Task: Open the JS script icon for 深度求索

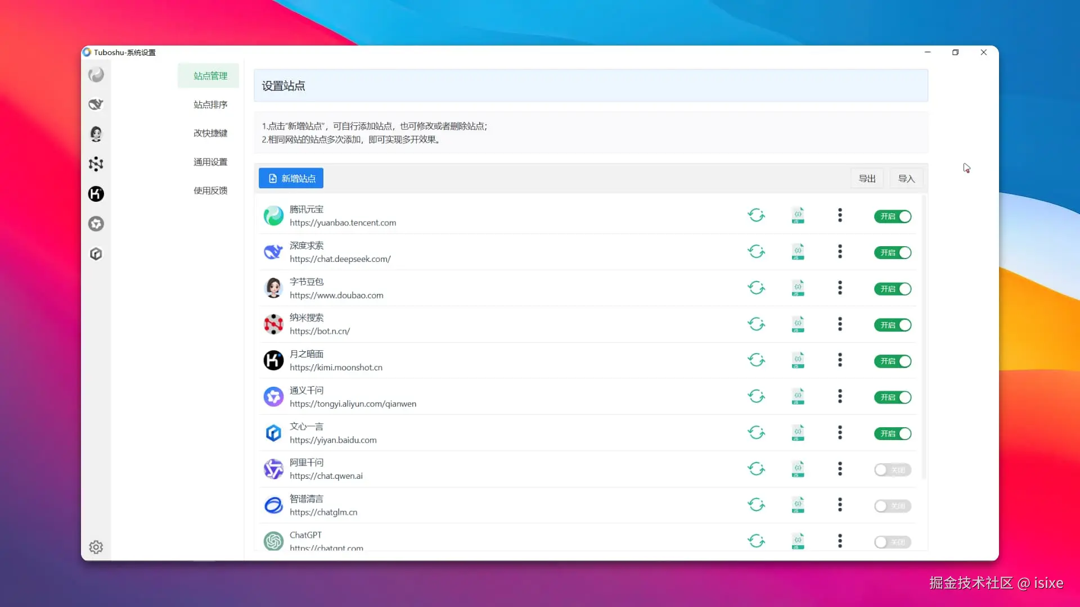Action: [x=798, y=252]
